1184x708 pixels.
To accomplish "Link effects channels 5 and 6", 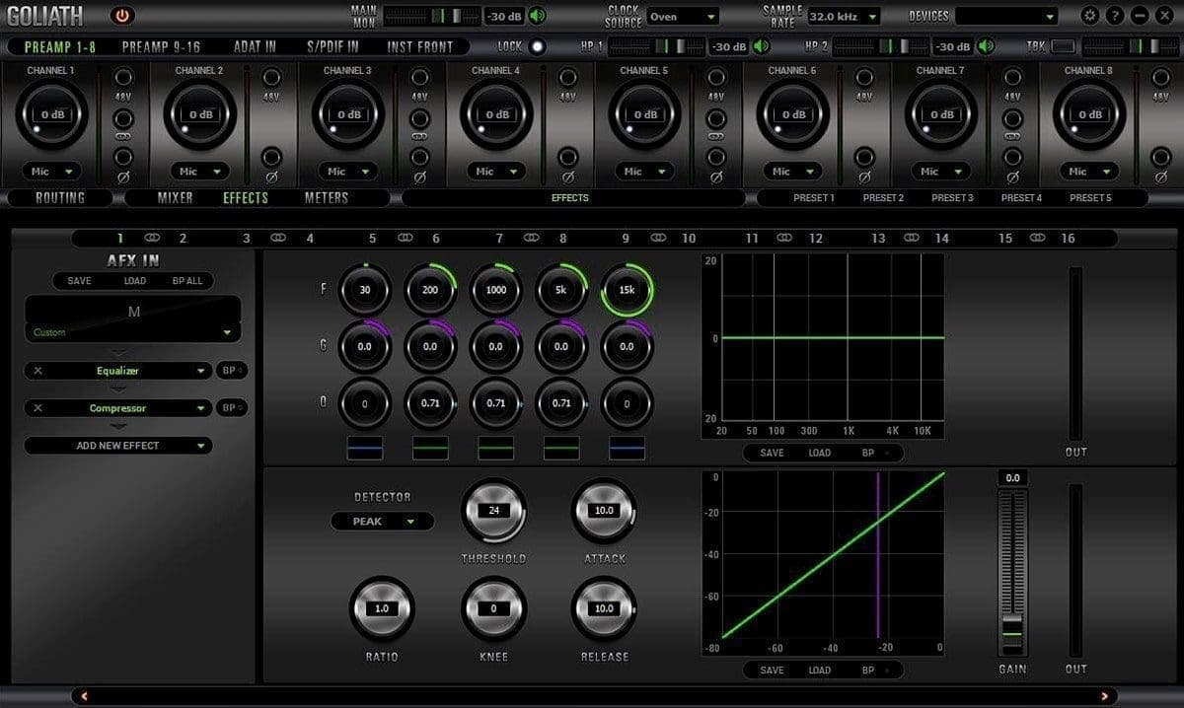I will point(405,239).
